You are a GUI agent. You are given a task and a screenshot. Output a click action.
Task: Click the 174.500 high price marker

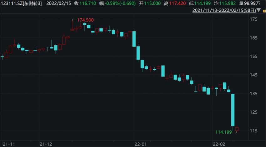[x=85, y=20]
